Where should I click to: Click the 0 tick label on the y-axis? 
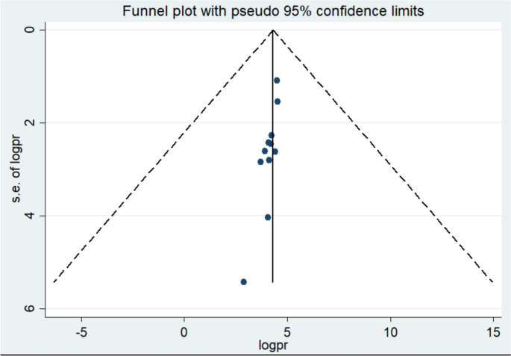(30, 29)
